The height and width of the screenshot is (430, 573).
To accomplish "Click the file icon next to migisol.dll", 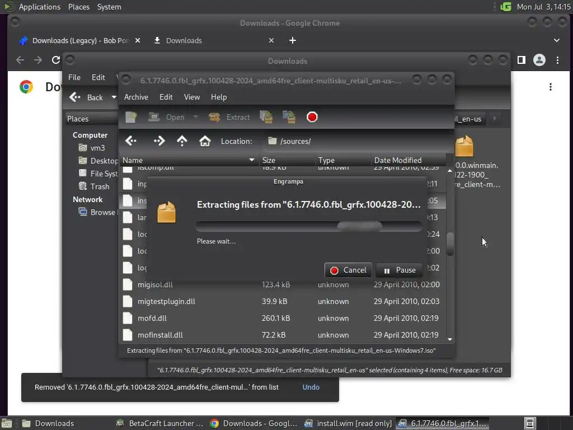I will (x=128, y=284).
